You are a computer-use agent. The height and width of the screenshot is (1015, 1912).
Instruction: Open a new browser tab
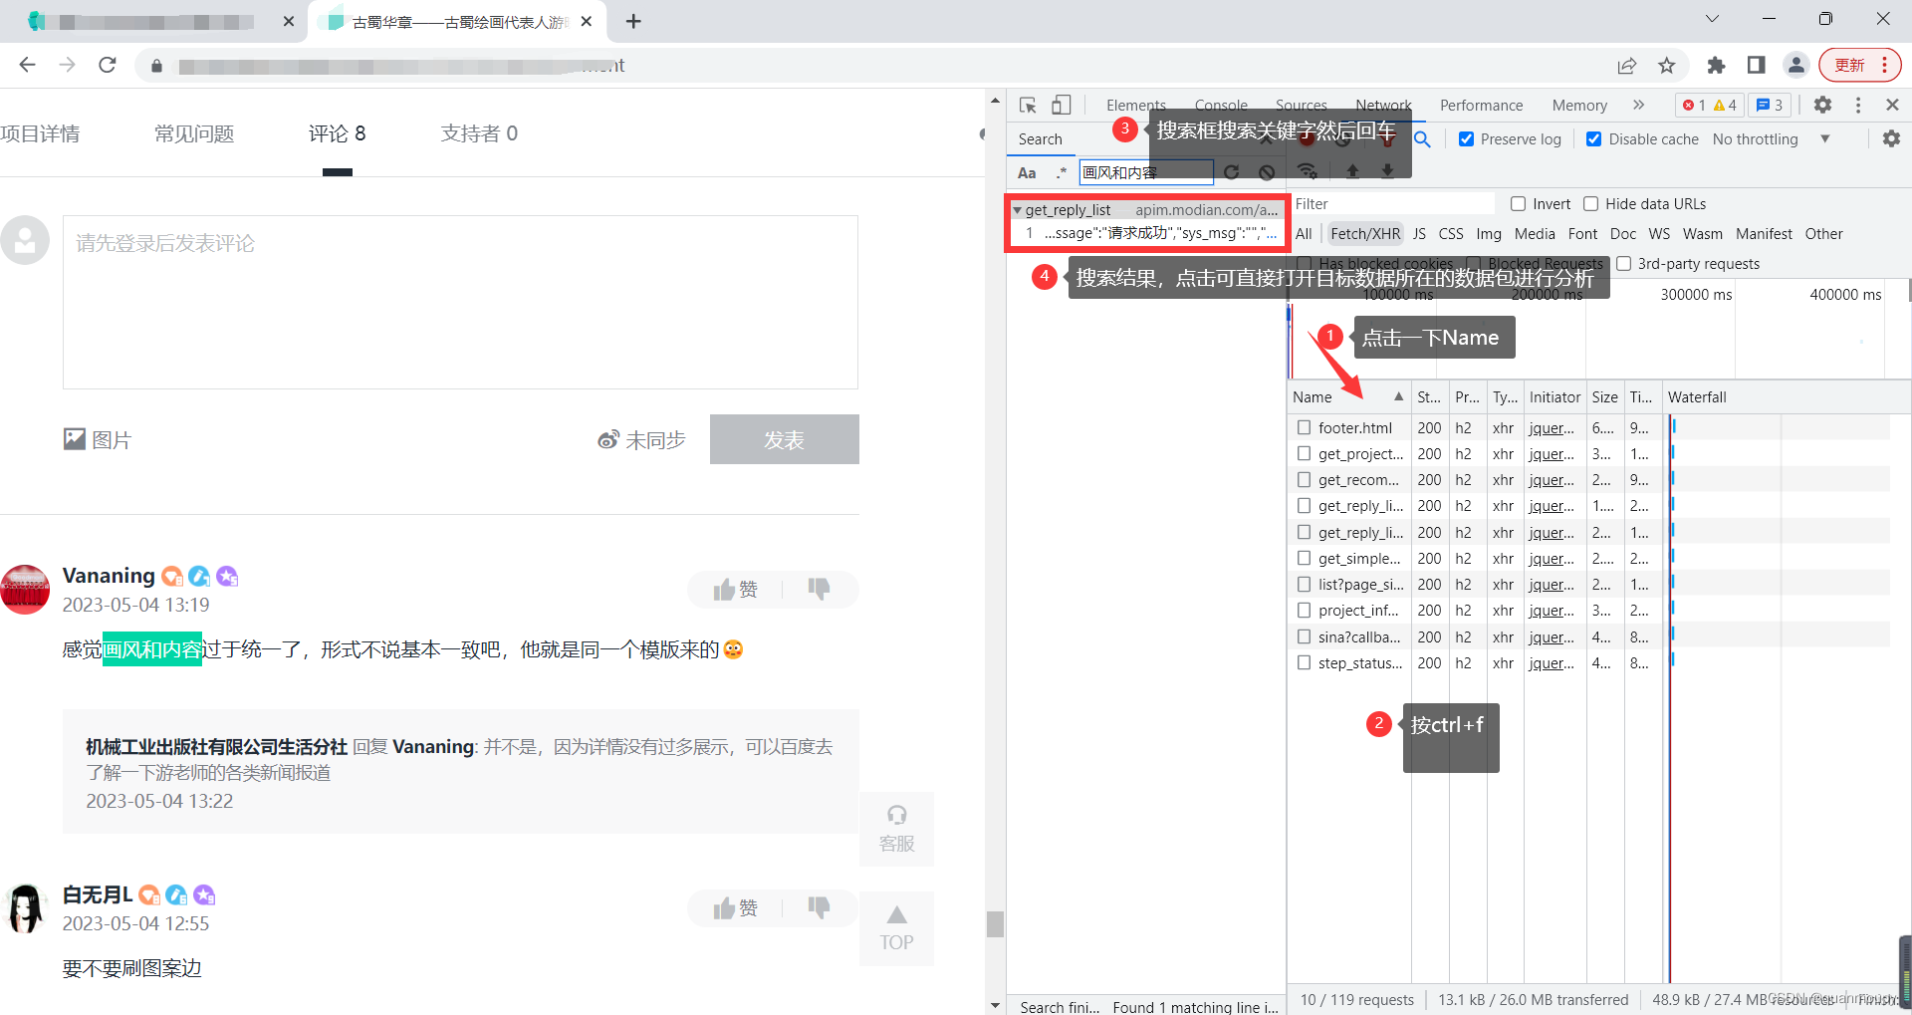(x=633, y=21)
